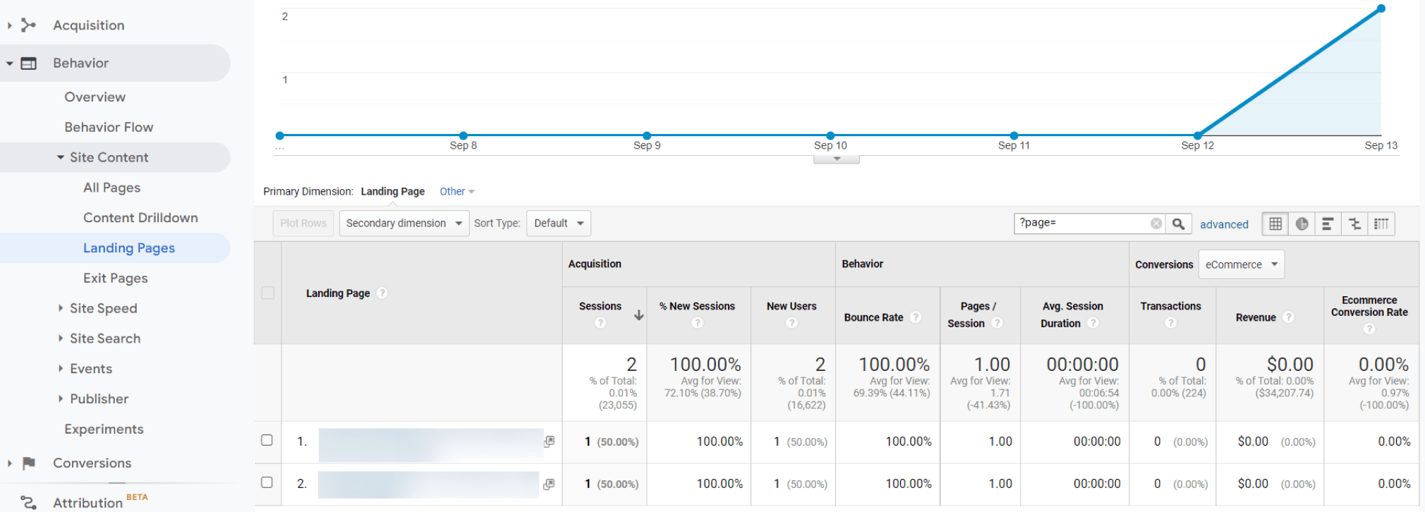The height and width of the screenshot is (512, 1425).
Task: Collapse the Site Content submenu
Action: (x=61, y=157)
